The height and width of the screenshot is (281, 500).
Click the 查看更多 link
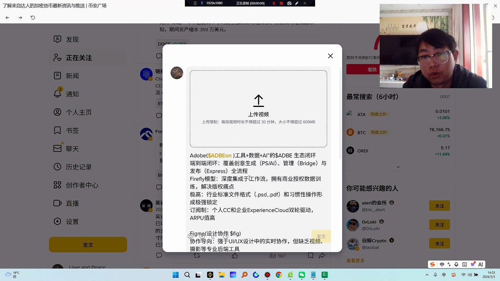pyautogui.click(x=355, y=261)
